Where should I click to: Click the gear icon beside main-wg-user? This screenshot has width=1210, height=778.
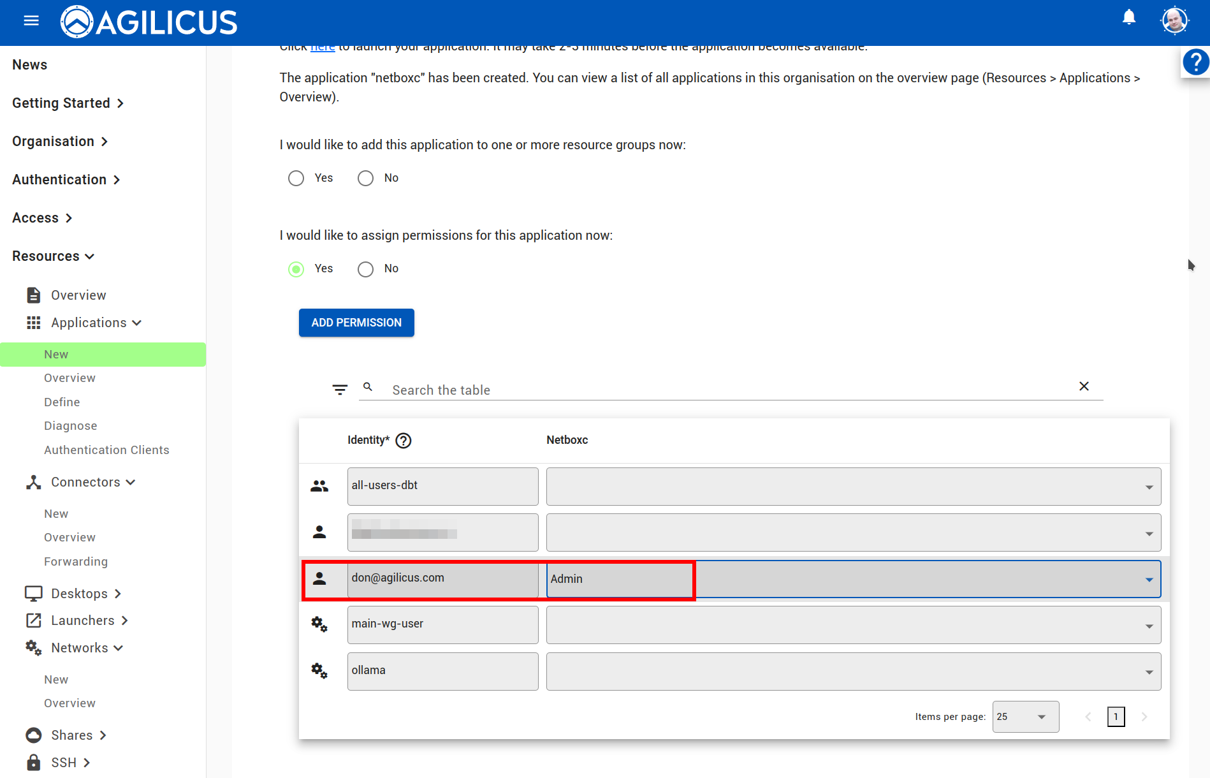[319, 625]
